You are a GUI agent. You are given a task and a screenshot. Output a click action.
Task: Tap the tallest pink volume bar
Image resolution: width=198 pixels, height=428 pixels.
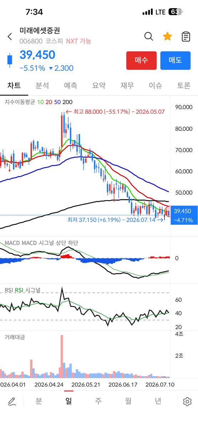pyautogui.click(x=62, y=357)
